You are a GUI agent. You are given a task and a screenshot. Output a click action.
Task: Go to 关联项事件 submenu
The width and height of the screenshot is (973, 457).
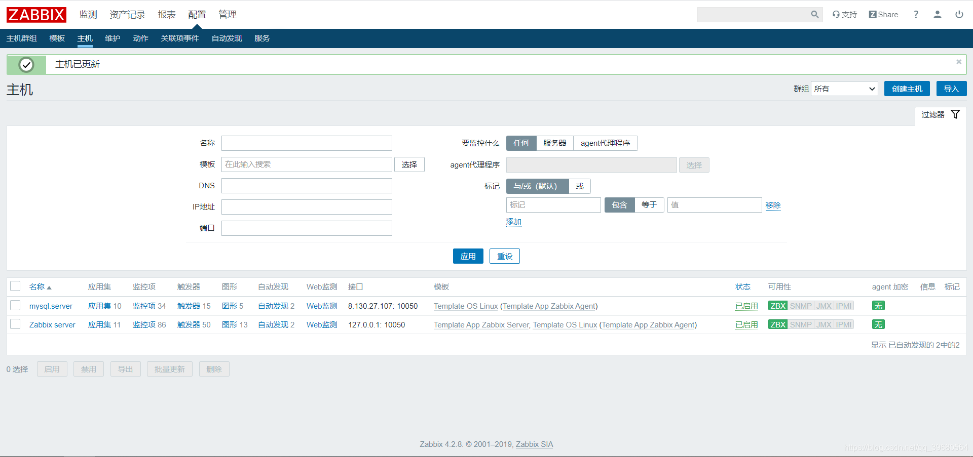(x=180, y=38)
